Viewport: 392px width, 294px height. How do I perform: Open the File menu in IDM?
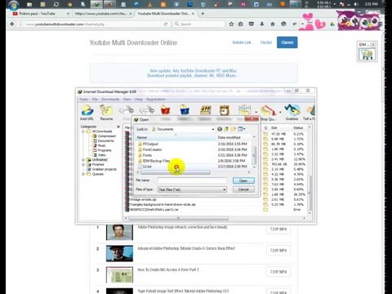pos(95,100)
